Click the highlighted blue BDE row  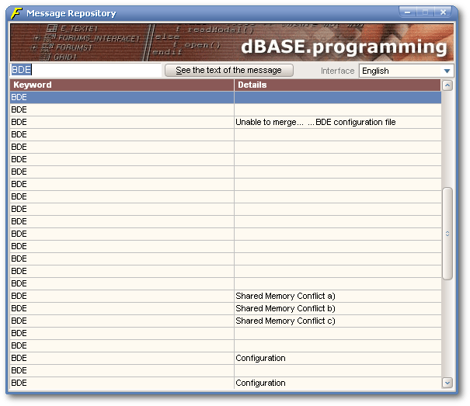click(x=225, y=97)
